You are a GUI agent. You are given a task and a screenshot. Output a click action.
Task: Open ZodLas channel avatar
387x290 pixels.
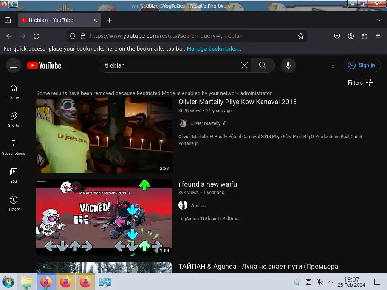(183, 205)
